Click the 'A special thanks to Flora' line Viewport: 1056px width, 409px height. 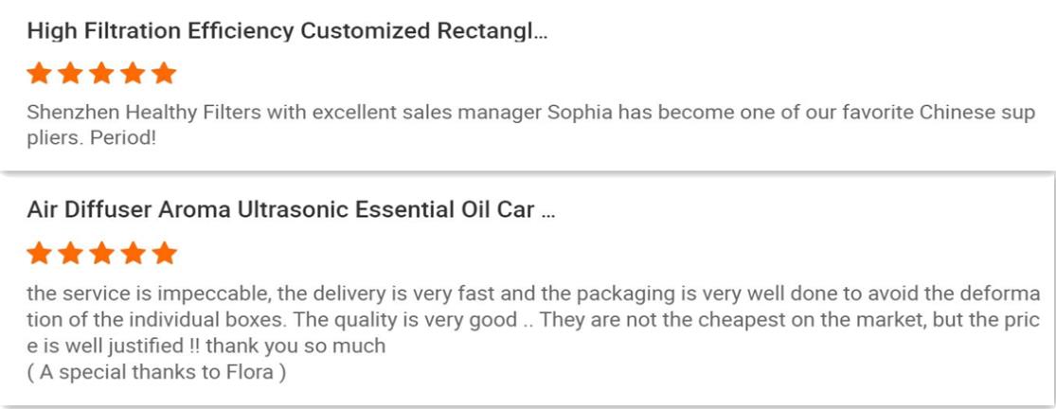(x=156, y=372)
